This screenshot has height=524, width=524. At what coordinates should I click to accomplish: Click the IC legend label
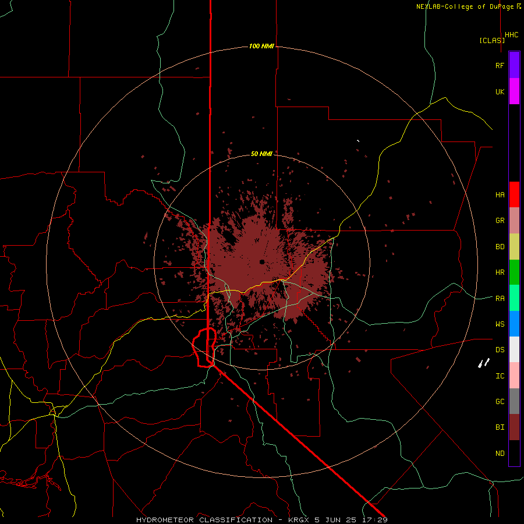click(500, 376)
